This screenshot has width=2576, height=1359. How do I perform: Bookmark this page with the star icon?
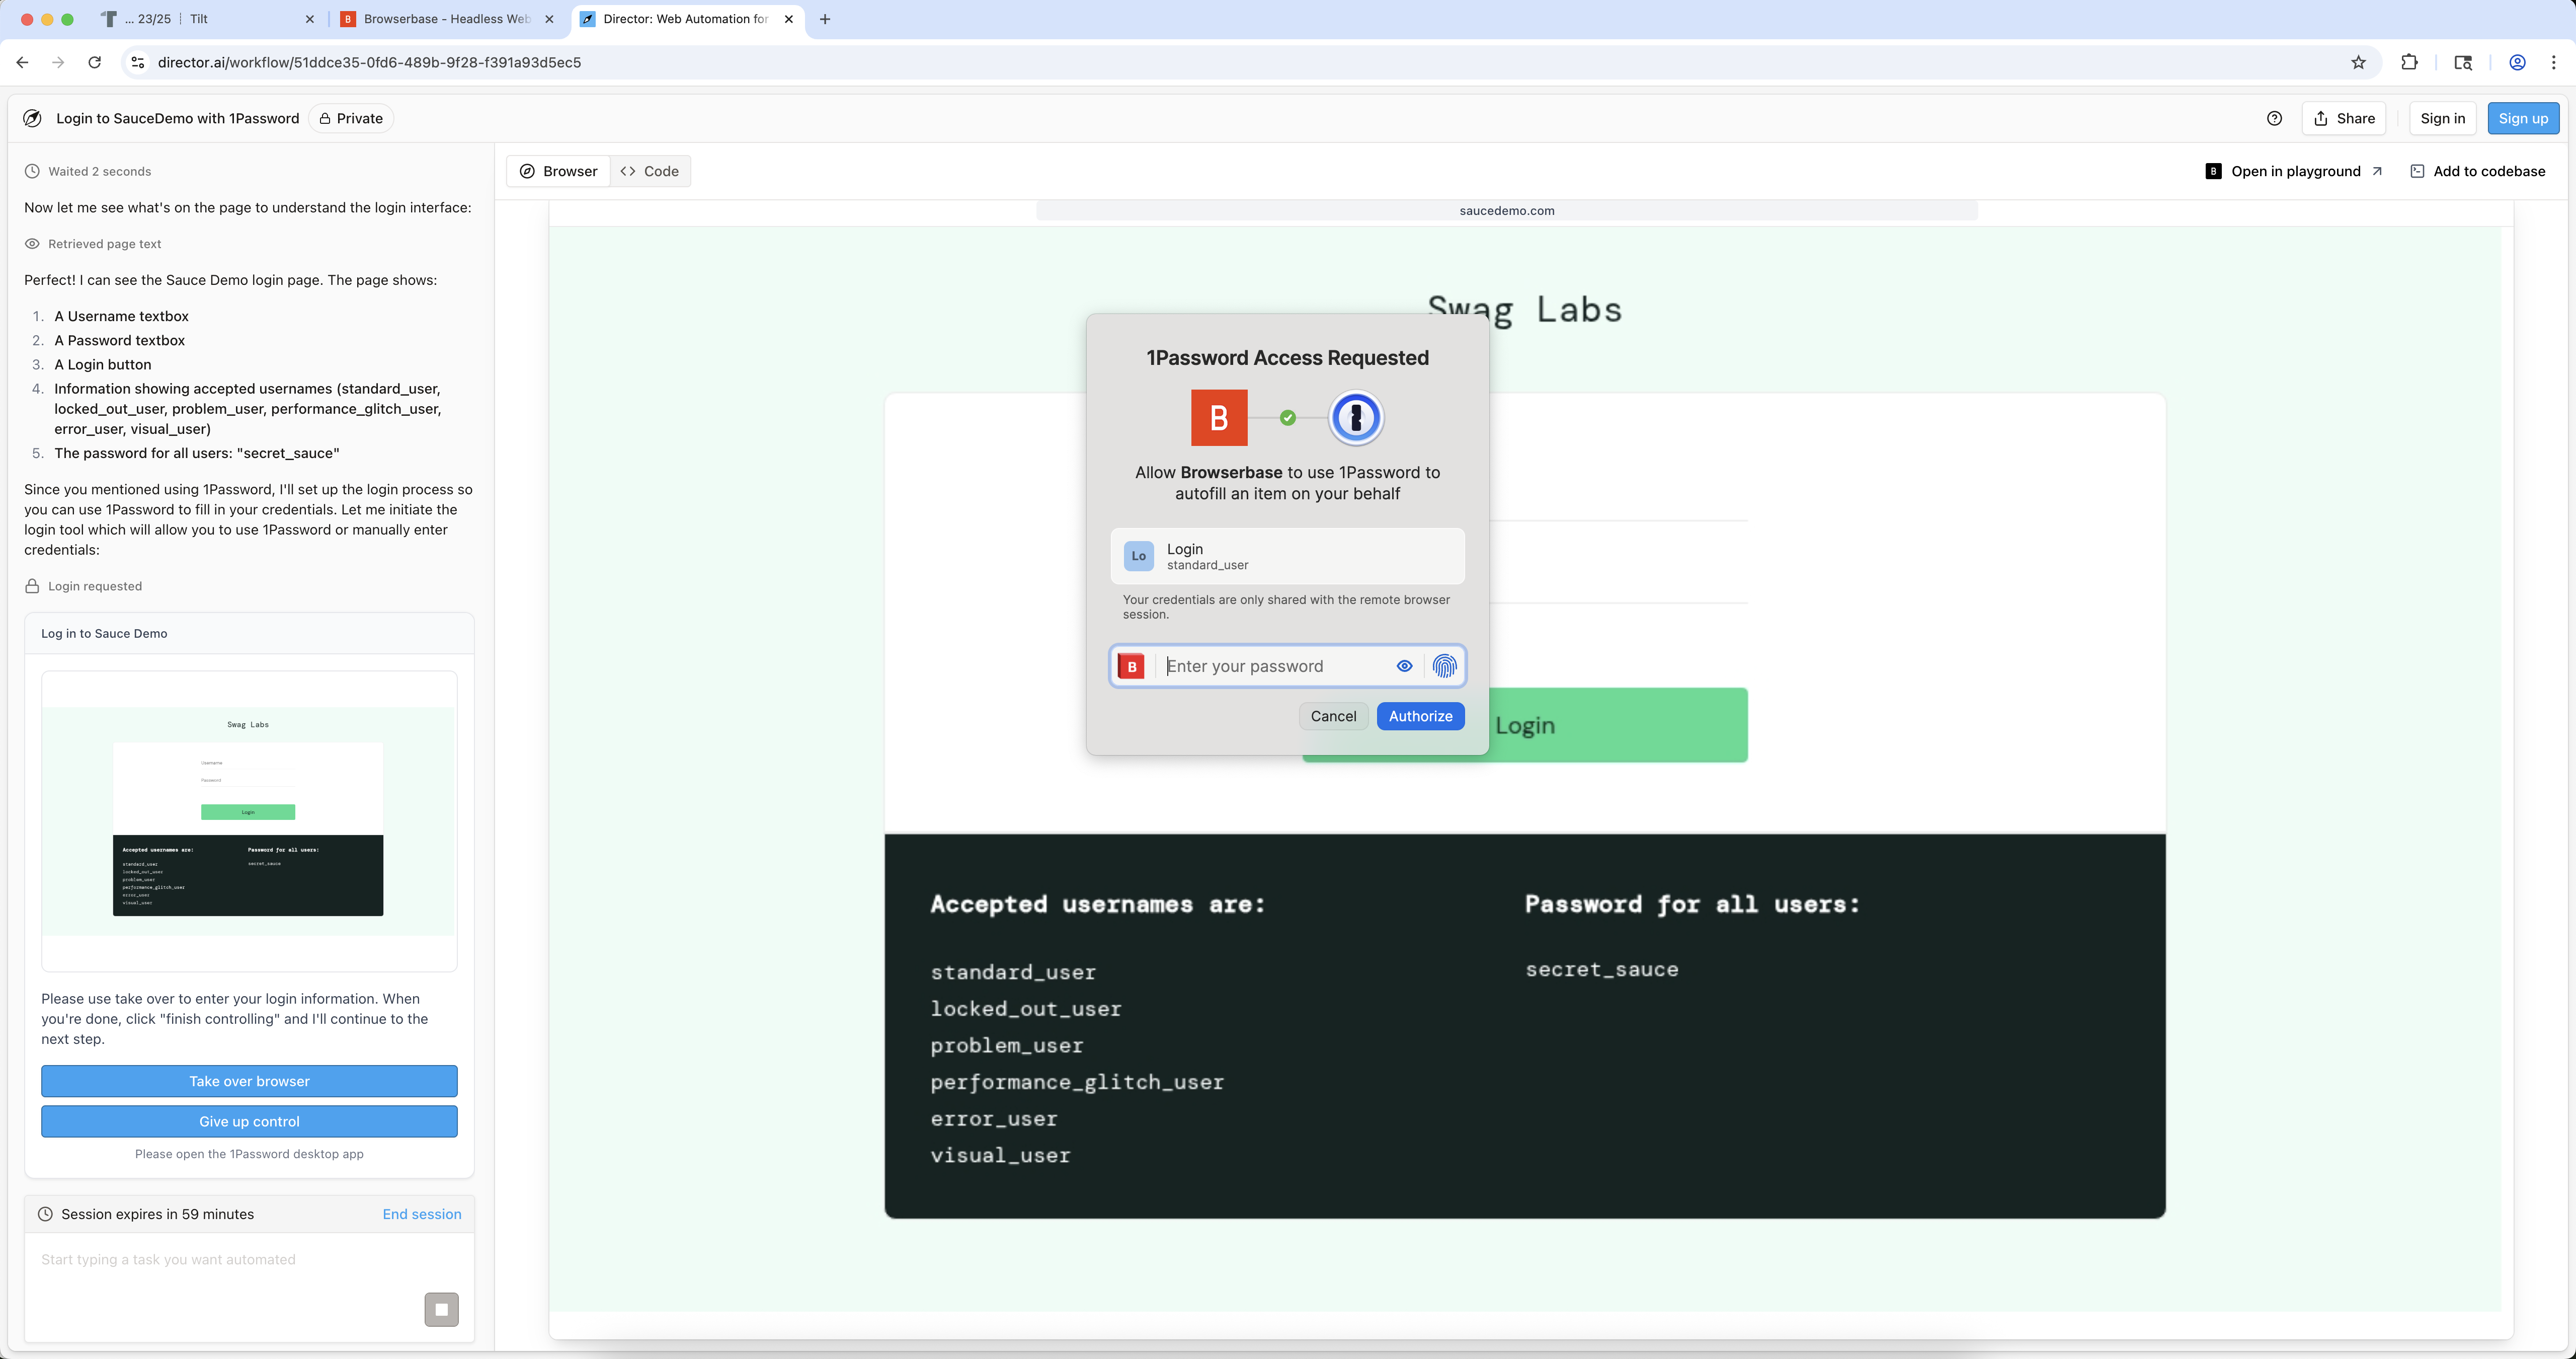[2358, 62]
